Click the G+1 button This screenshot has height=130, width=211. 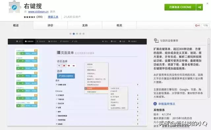(x=197, y=25)
